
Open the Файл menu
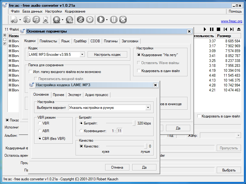click(x=15, y=11)
